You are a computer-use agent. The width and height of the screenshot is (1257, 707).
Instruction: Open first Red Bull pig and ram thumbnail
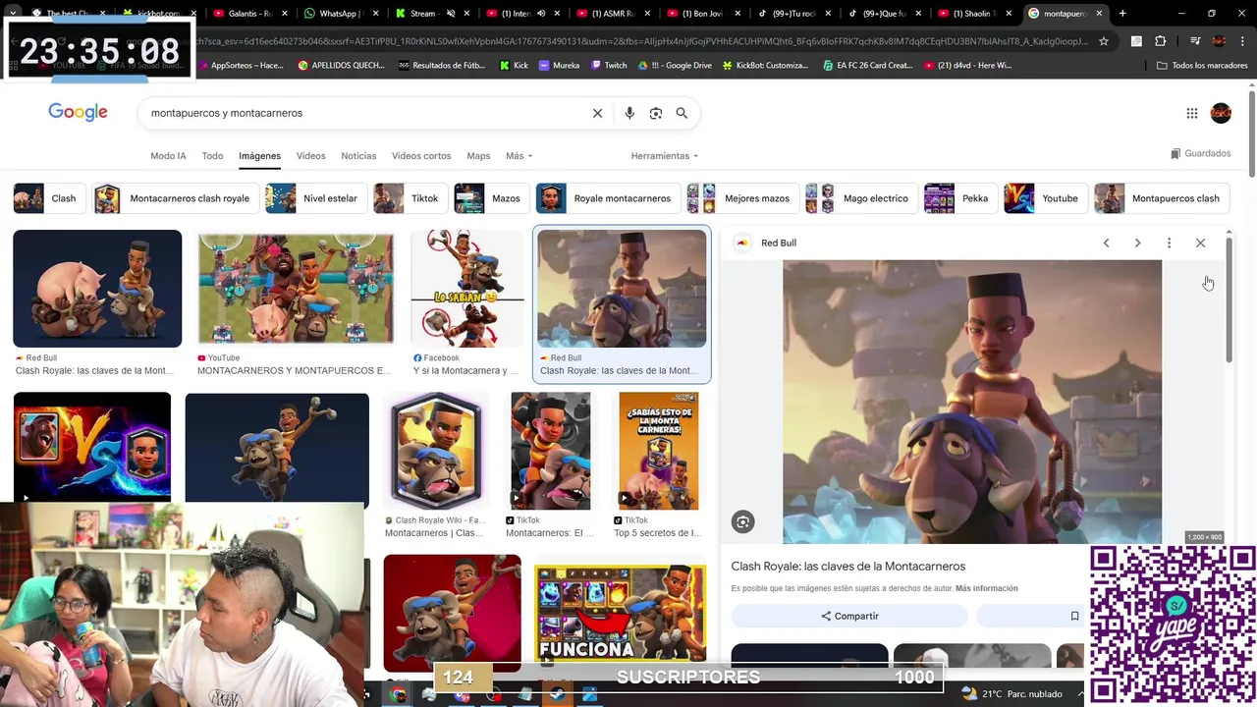97,289
